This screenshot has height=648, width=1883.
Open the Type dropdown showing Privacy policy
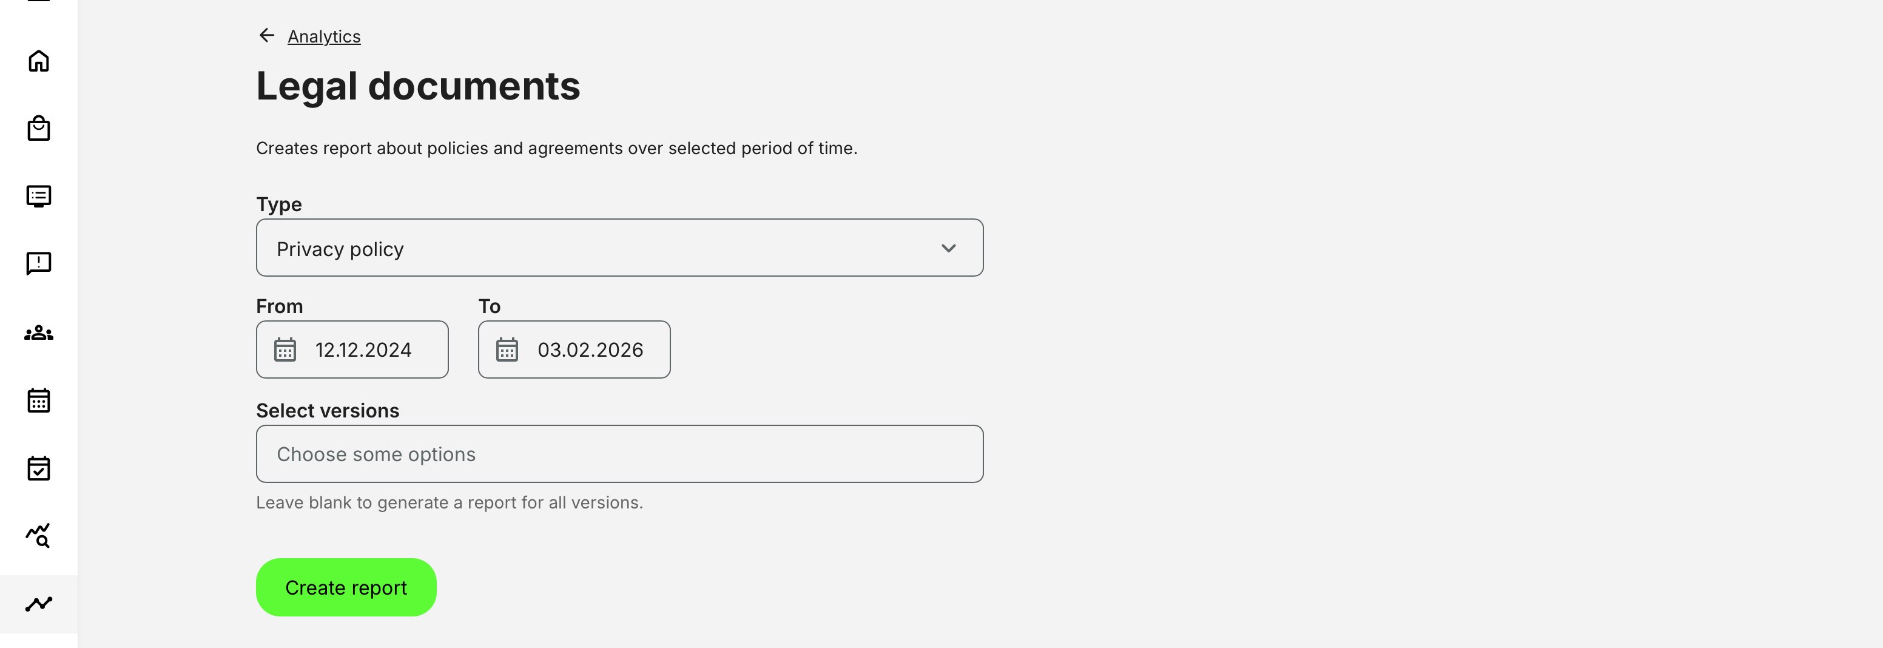point(620,248)
